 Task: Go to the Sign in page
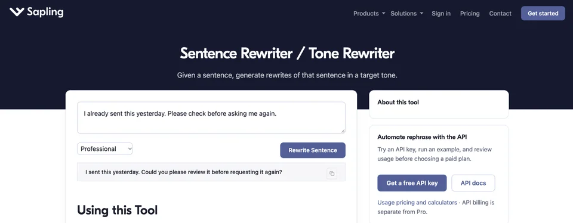coord(441,14)
